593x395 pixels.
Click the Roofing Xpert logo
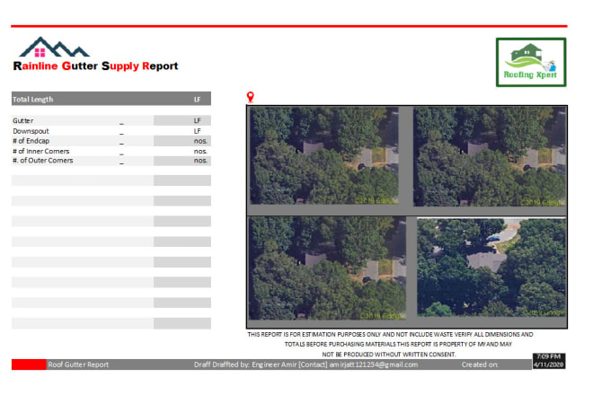point(531,62)
